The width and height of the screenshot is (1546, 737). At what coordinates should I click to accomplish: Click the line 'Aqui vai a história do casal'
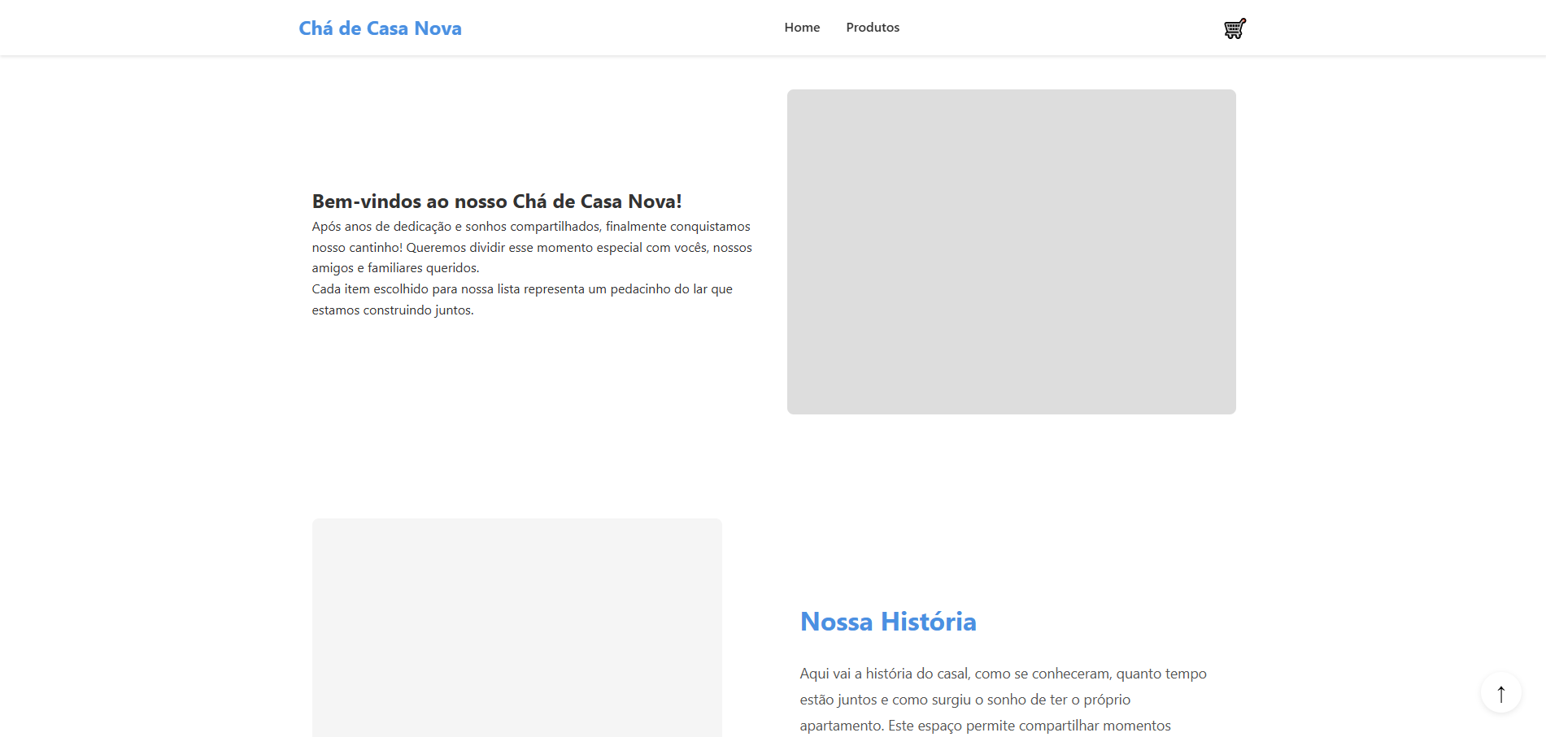pos(1002,674)
